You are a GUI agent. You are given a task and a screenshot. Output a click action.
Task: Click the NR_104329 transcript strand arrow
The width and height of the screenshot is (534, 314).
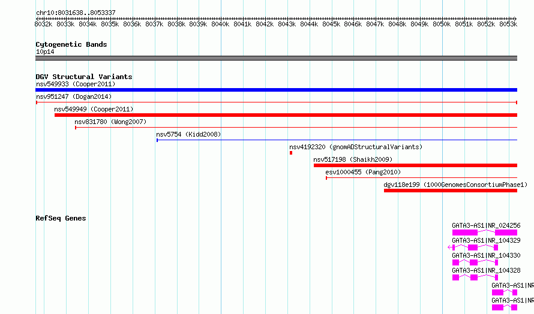click(449, 247)
